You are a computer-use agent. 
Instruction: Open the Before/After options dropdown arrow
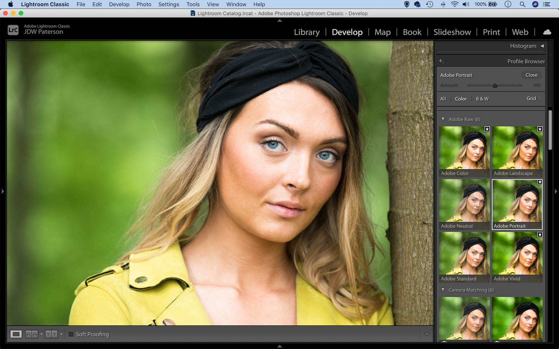tap(61, 334)
